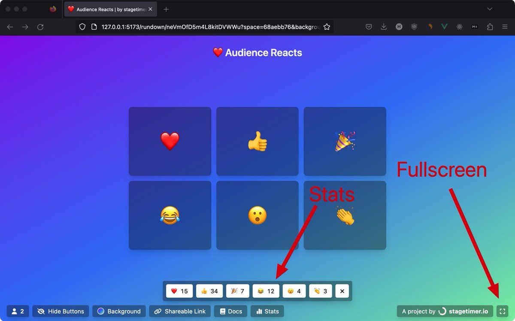Send the clapping hands reaction
The width and height of the screenshot is (515, 321).
pyautogui.click(x=345, y=215)
